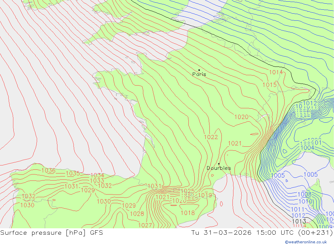
Task: Select the black dot marking Paris
Action: tap(199, 70)
